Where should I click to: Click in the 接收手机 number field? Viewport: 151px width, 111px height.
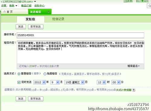click(x=80, y=35)
